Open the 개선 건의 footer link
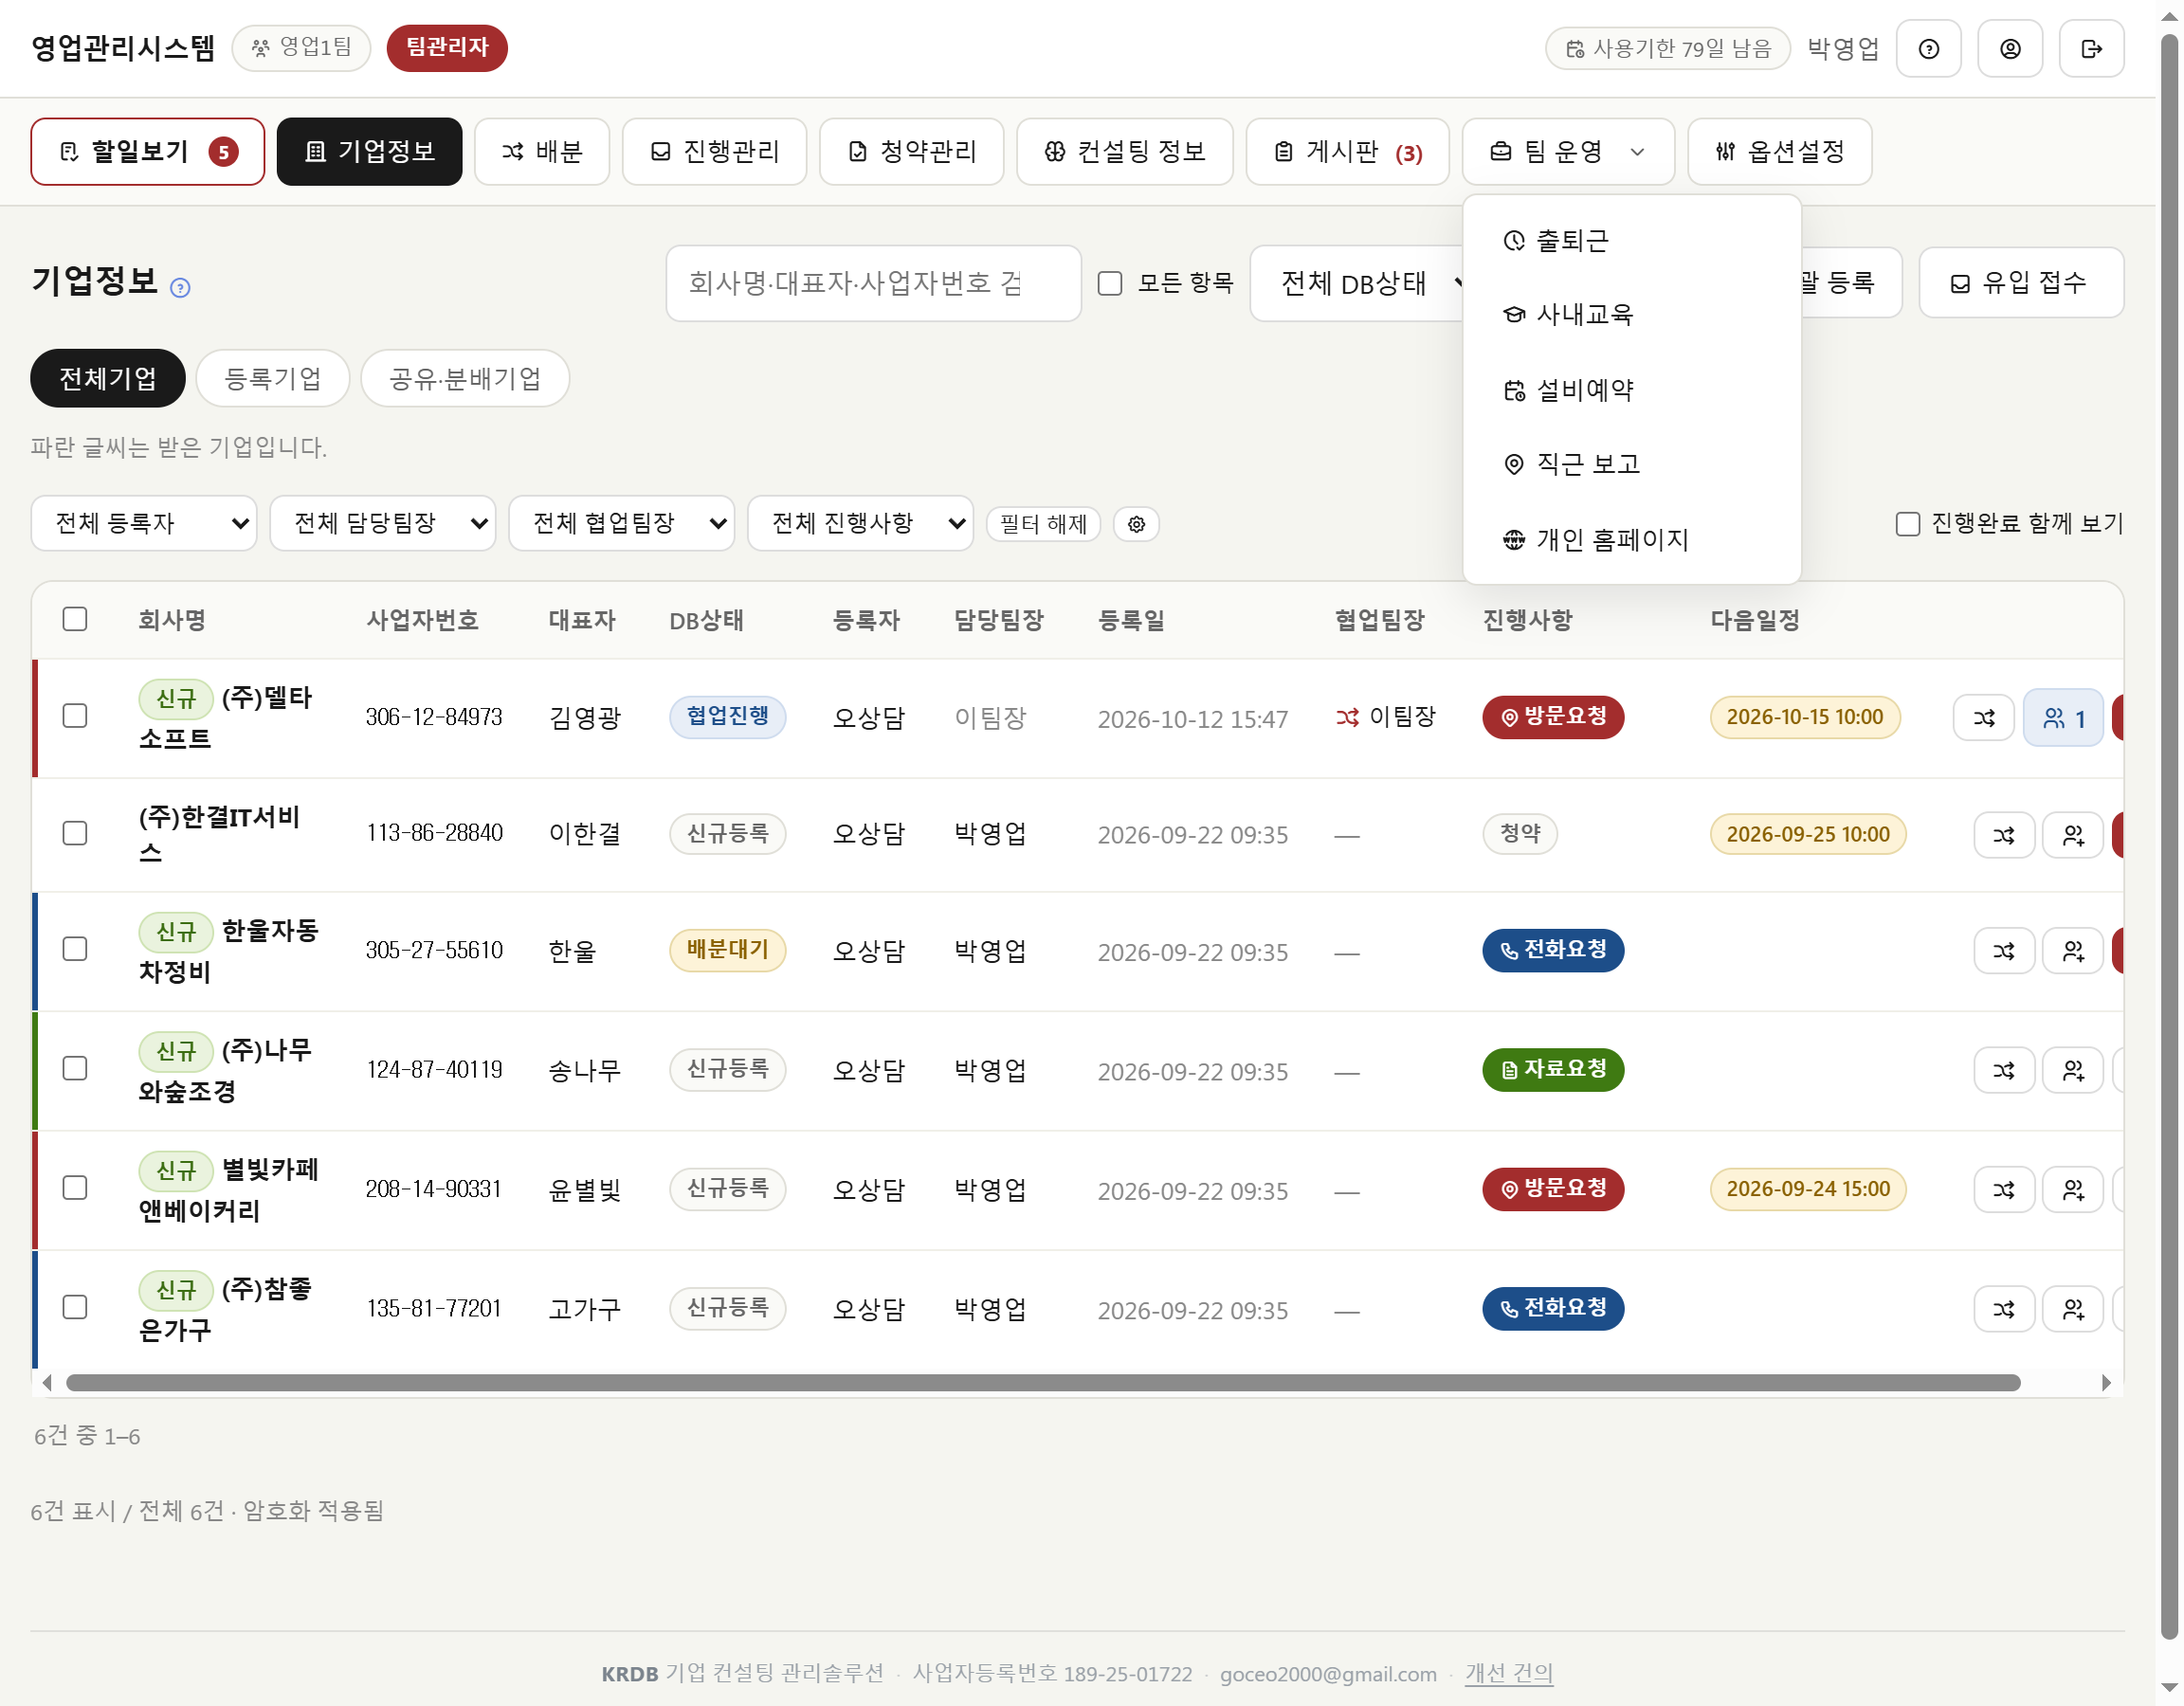Screen dimensions: 2184x1706 coord(1508,1673)
